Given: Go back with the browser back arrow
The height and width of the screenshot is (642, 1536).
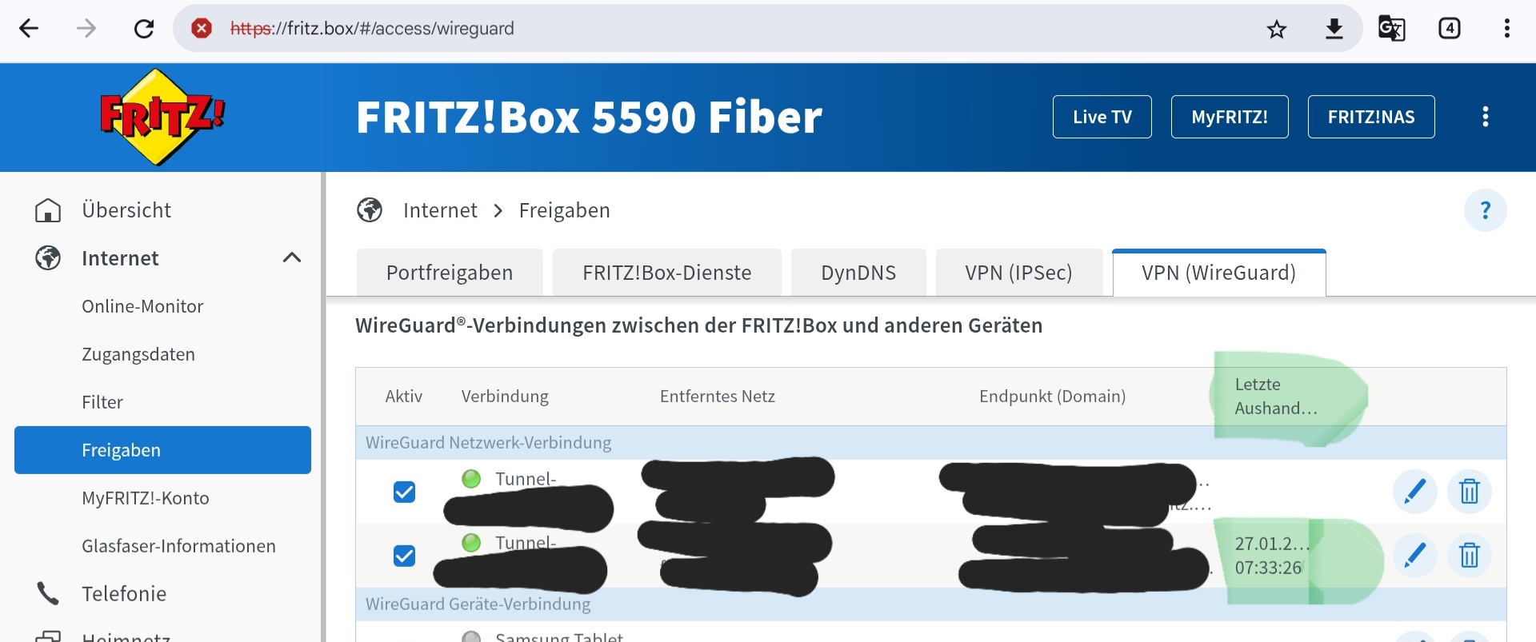Looking at the screenshot, I should pyautogui.click(x=29, y=29).
